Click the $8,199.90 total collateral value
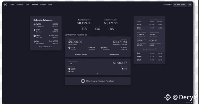 (84, 23)
